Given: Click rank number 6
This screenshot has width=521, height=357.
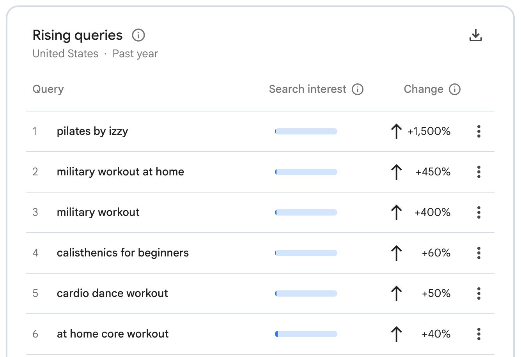Looking at the screenshot, I should tap(35, 334).
